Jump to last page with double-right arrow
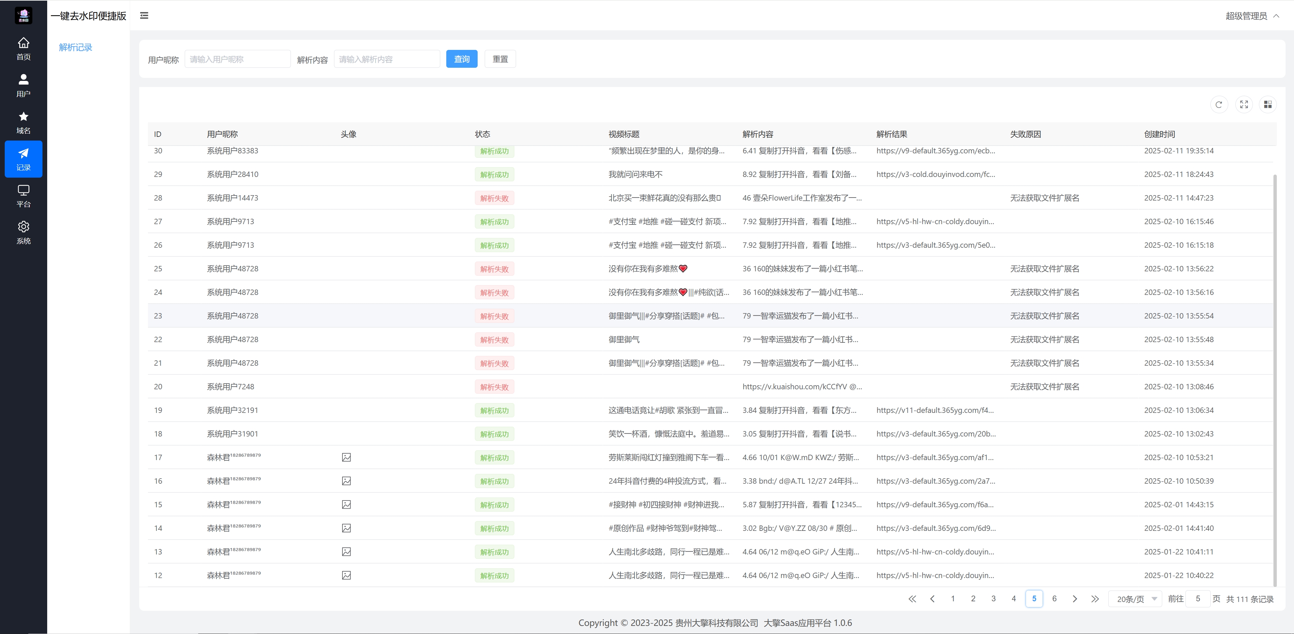Image resolution: width=1294 pixels, height=634 pixels. pyautogui.click(x=1095, y=599)
